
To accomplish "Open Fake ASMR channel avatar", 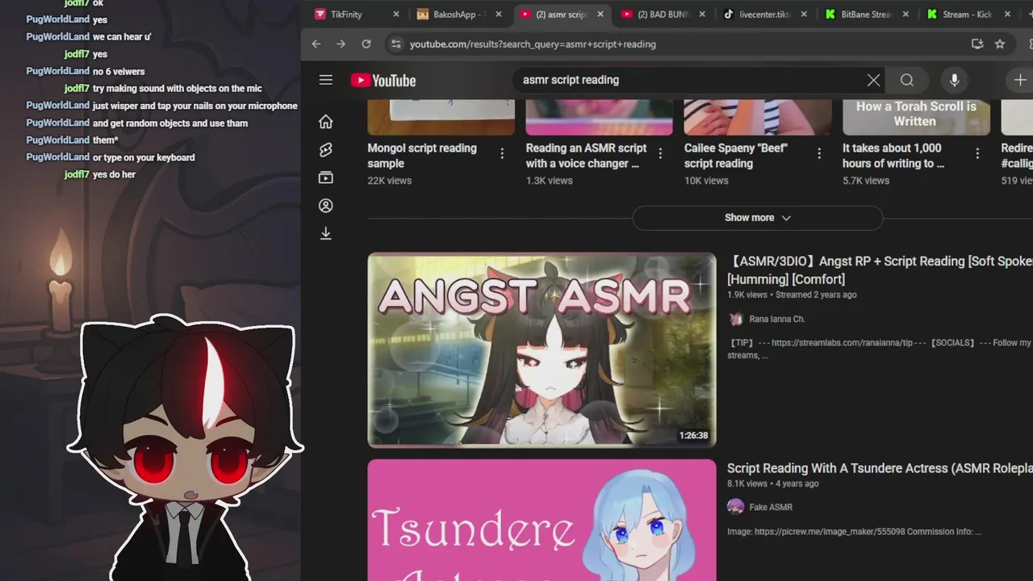I will (735, 507).
